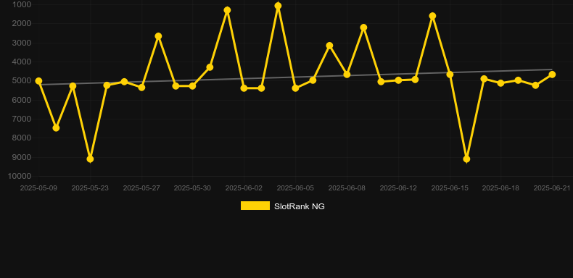573x278 pixels.
Task: Click the 2025-06-02 x-axis label
Action: point(244,188)
